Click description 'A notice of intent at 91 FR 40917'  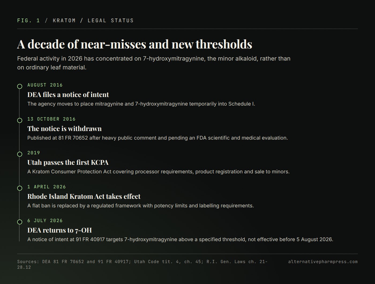(x=180, y=240)
